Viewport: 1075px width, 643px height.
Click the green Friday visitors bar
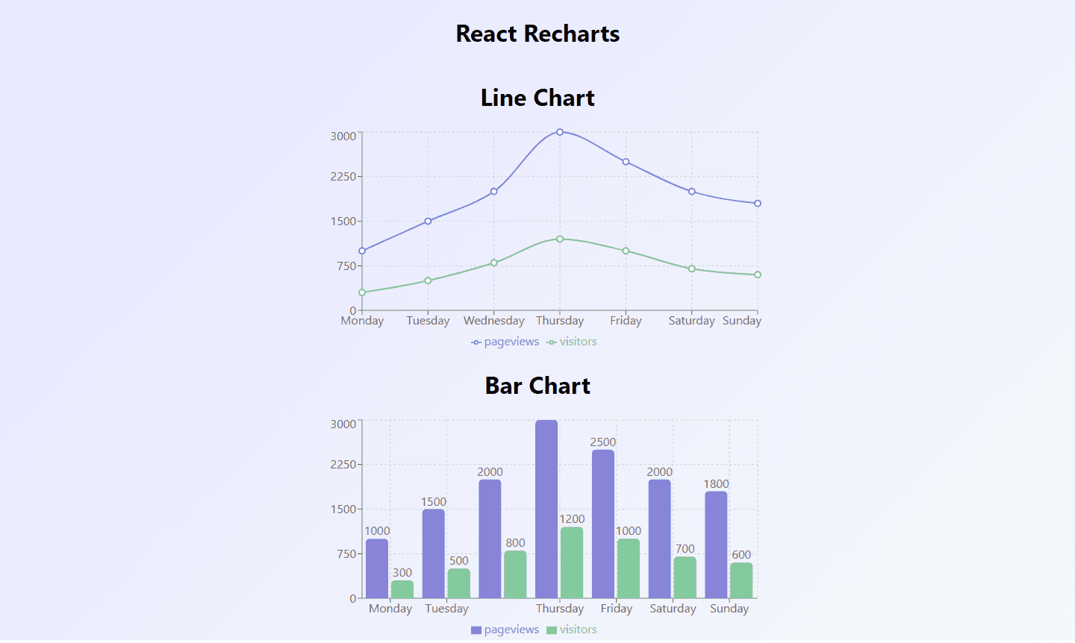pos(629,569)
